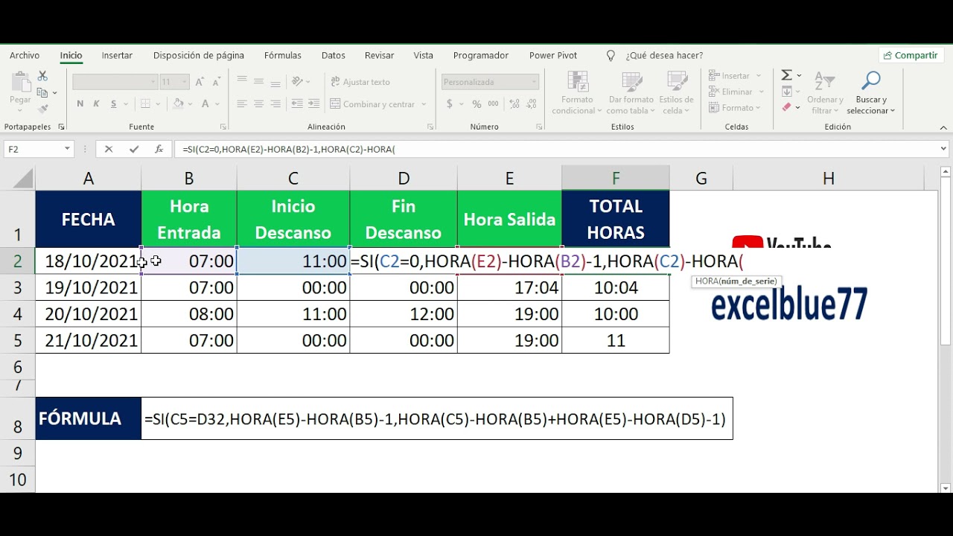Click Eliminar cells button
Screen dimensions: 953x536
tap(736, 92)
